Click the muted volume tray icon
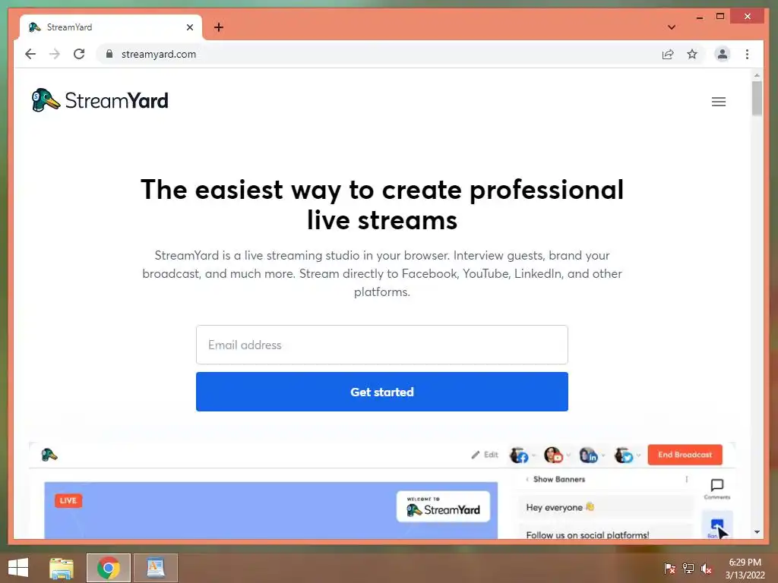 707,569
